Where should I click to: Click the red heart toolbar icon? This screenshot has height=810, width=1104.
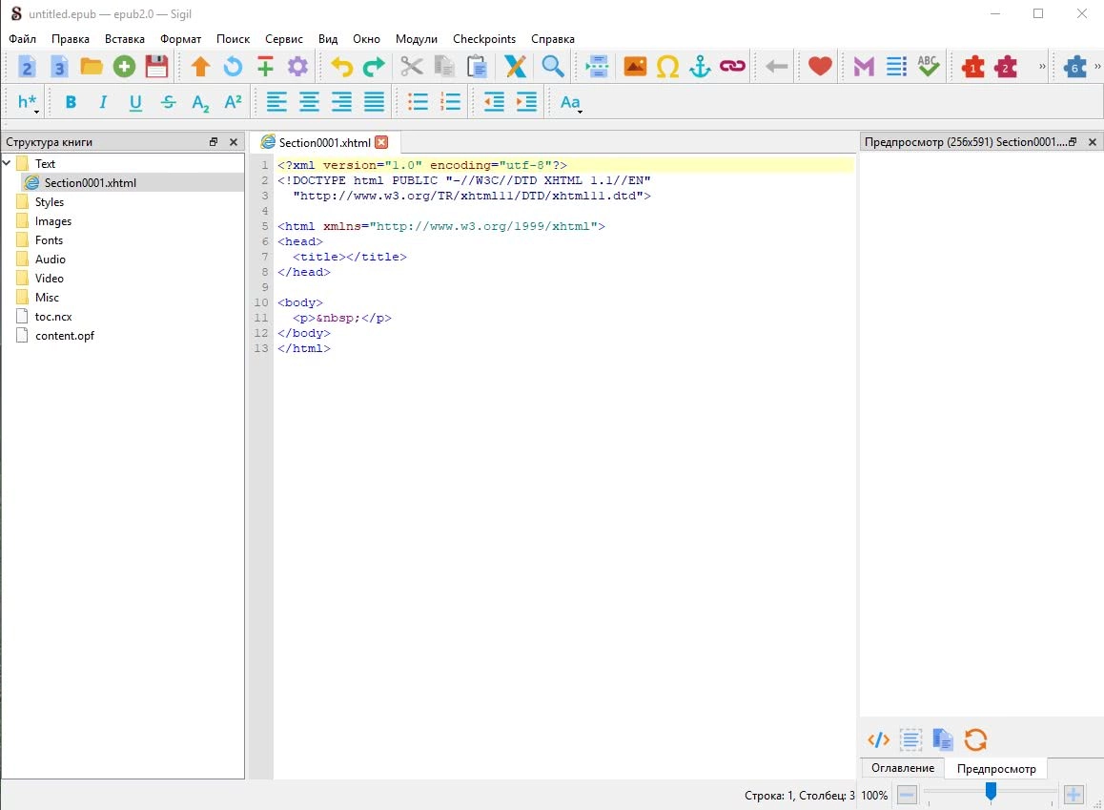(x=820, y=67)
